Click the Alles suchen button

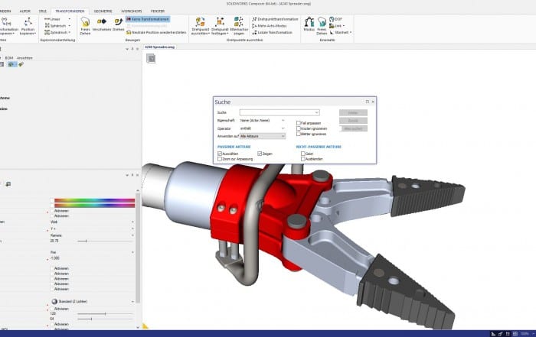pyautogui.click(x=353, y=128)
